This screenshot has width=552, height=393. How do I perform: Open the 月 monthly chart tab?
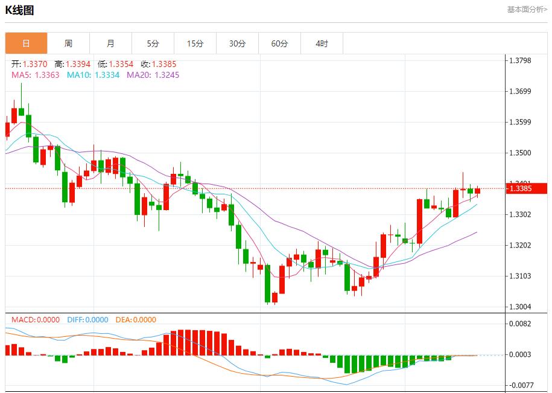tap(110, 43)
